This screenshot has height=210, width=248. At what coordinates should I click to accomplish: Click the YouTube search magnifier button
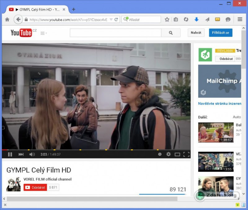click(x=171, y=33)
